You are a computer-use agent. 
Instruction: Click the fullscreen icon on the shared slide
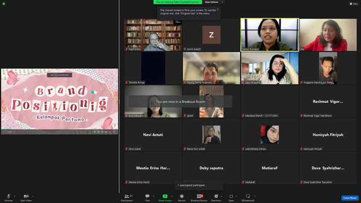click(x=114, y=132)
